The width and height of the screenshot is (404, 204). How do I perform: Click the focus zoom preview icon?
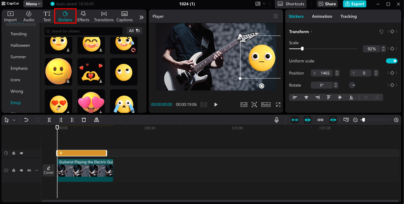[254, 105]
